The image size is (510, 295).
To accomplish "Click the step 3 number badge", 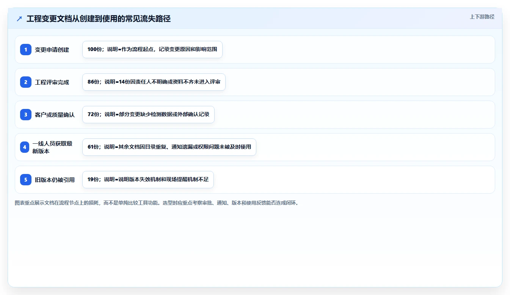I will coord(26,115).
